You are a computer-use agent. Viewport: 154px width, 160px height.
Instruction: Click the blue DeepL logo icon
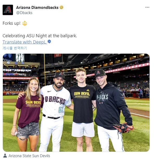49,42
